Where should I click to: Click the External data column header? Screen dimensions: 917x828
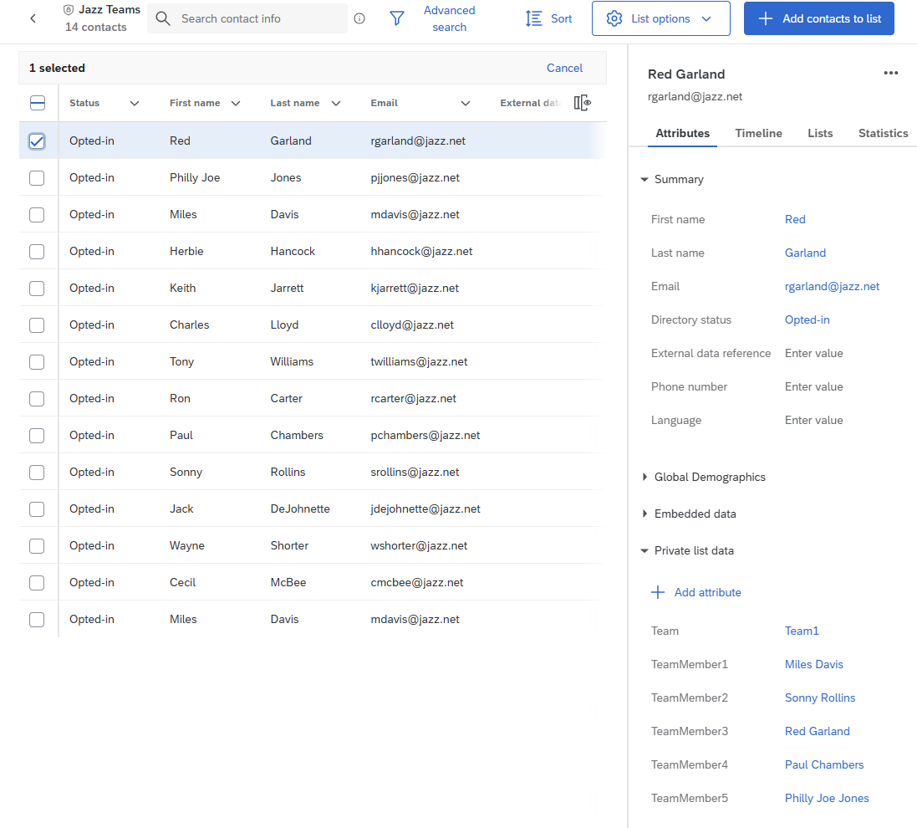click(530, 103)
